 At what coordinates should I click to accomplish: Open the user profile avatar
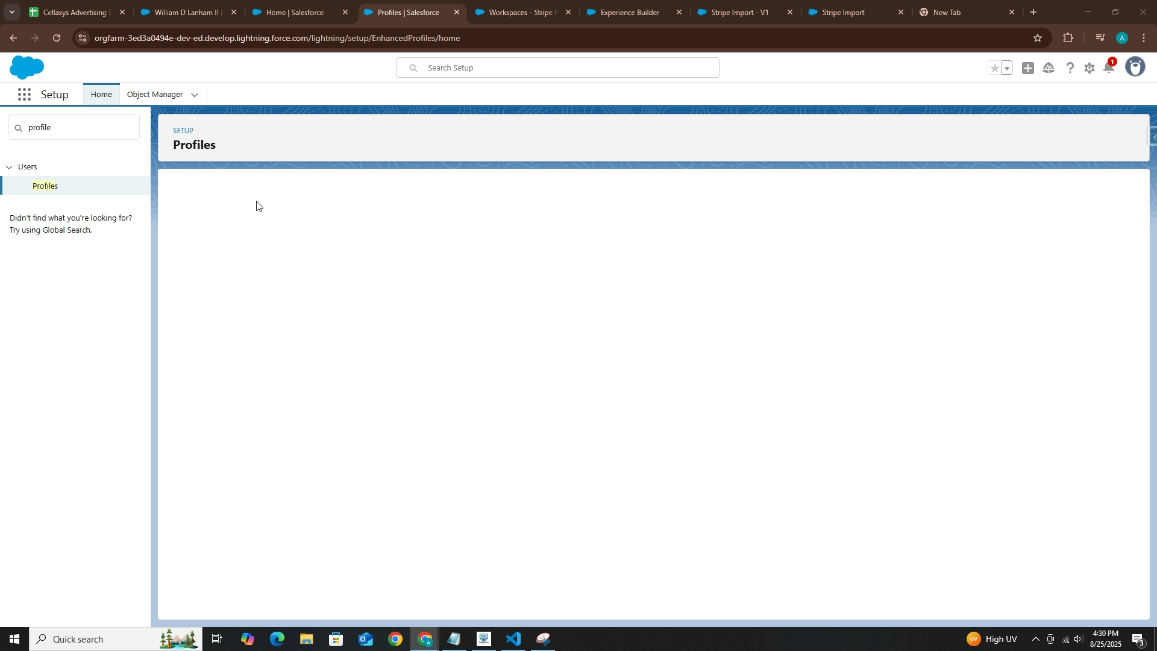point(1135,67)
